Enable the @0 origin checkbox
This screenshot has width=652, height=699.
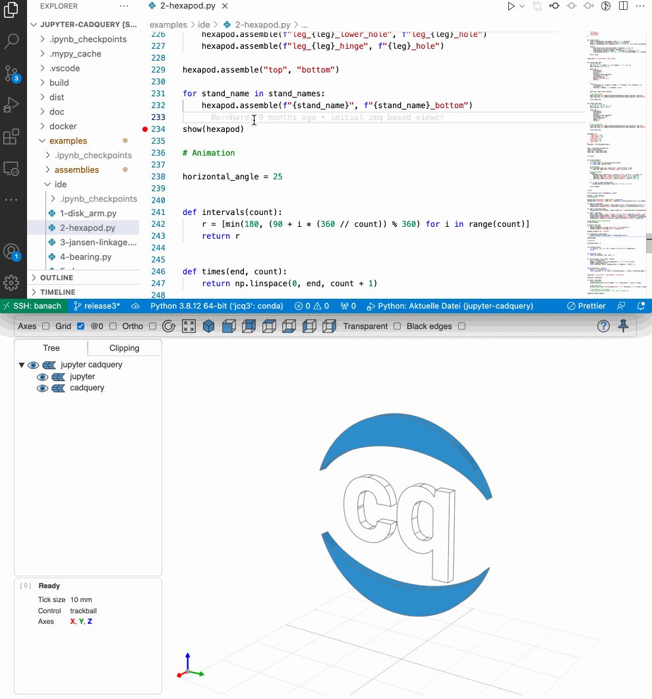[x=113, y=326]
